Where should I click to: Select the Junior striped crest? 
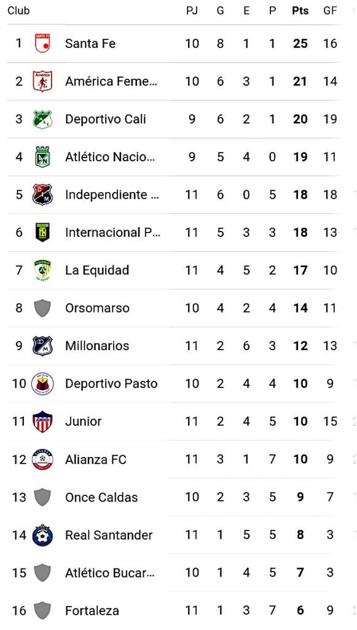(x=42, y=421)
